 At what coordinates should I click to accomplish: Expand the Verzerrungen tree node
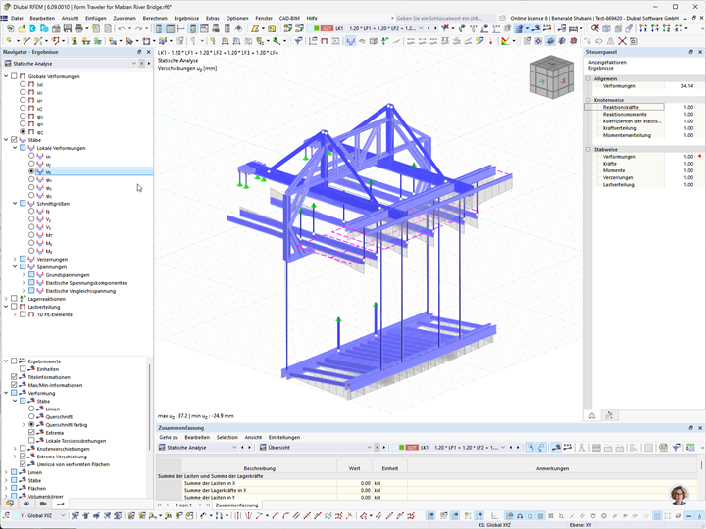pos(15,259)
